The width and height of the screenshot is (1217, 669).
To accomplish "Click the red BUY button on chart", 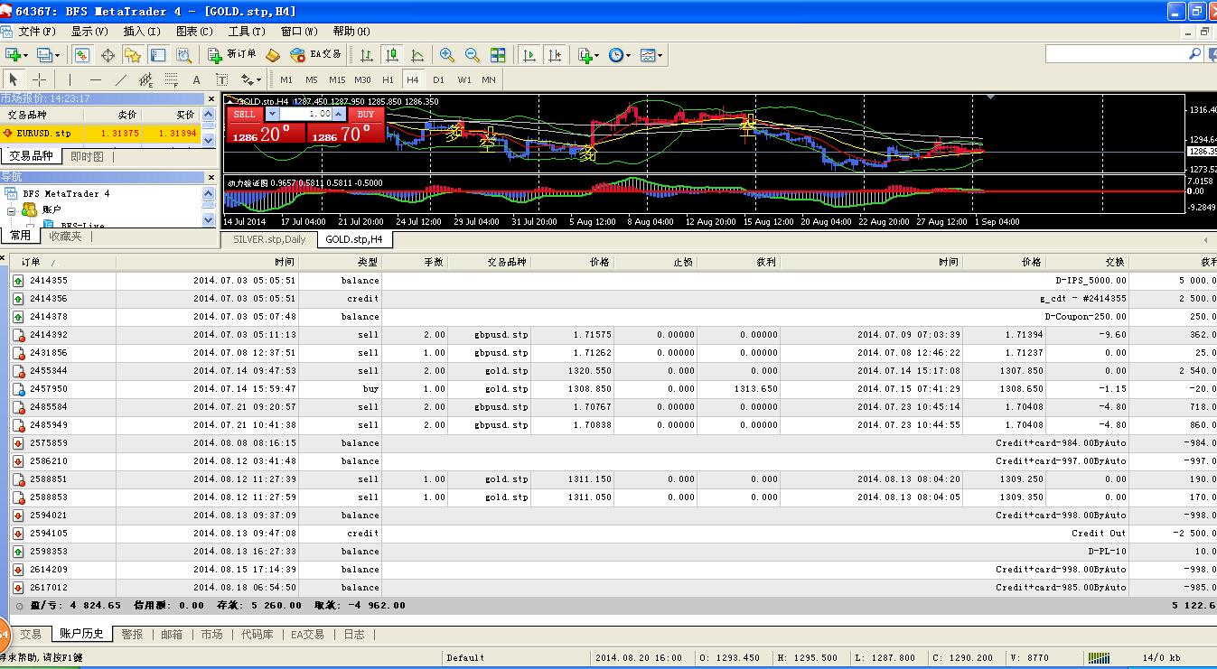I will [x=366, y=115].
